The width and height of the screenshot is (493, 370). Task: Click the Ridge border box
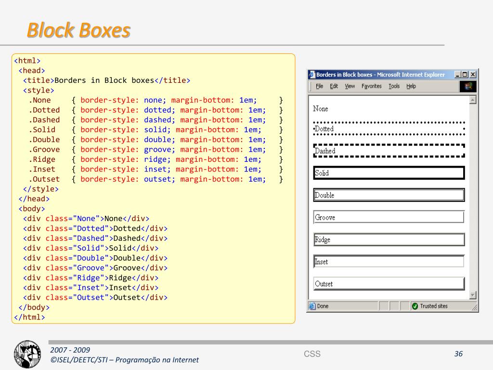389,239
